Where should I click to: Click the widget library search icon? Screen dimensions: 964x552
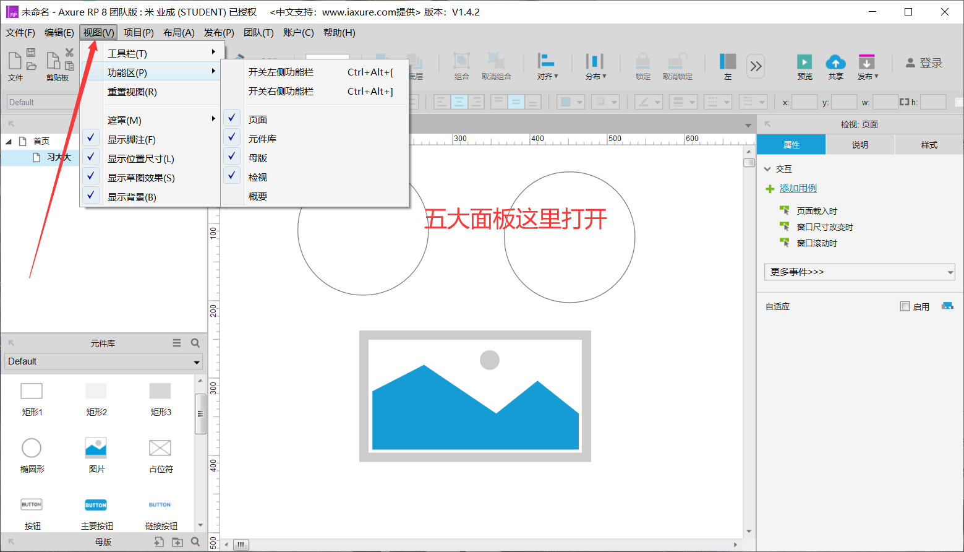click(195, 343)
